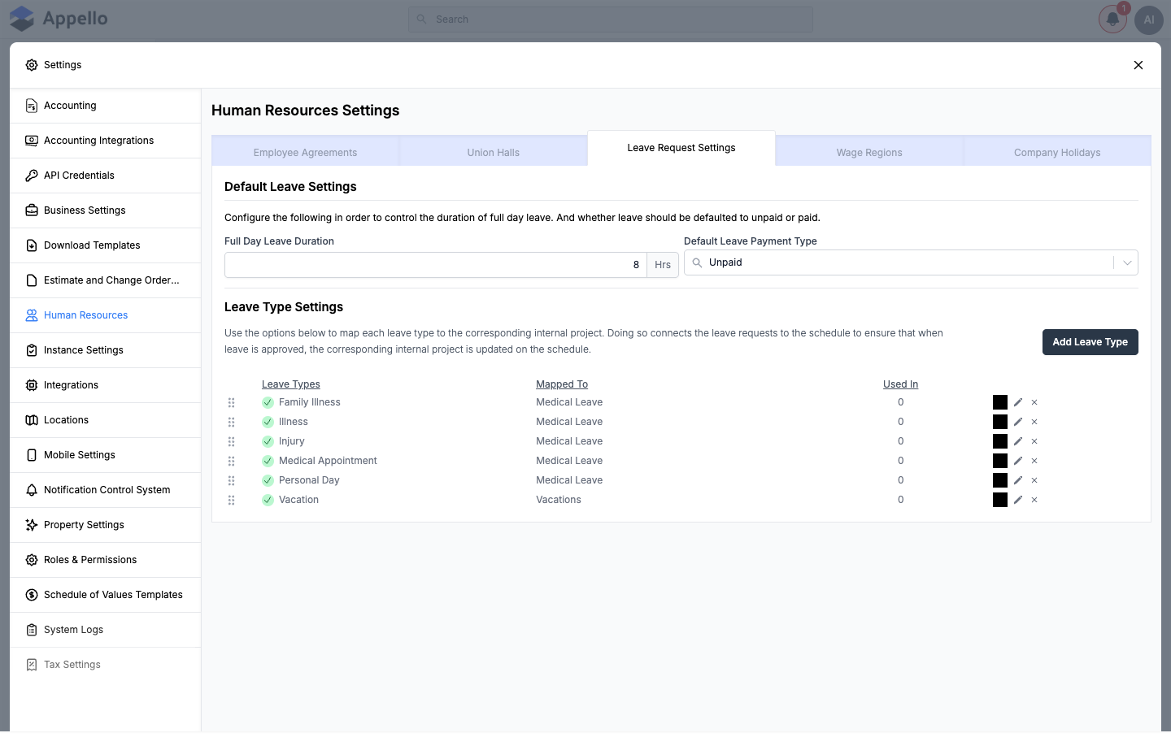Open the AI user avatar menu
The height and width of the screenshot is (746, 1171).
(x=1149, y=20)
